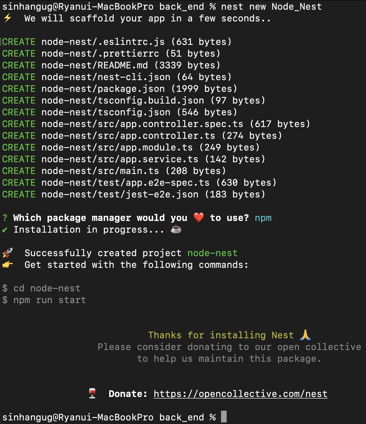The height and width of the screenshot is (424, 366).
Task: Click 'nest new Node_Nest' command text
Action: coord(271,7)
